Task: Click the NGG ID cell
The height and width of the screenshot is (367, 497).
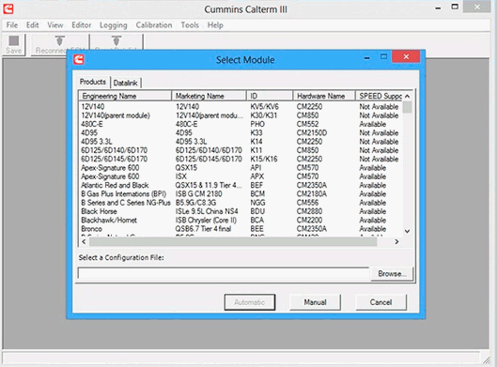Action: pos(257,203)
